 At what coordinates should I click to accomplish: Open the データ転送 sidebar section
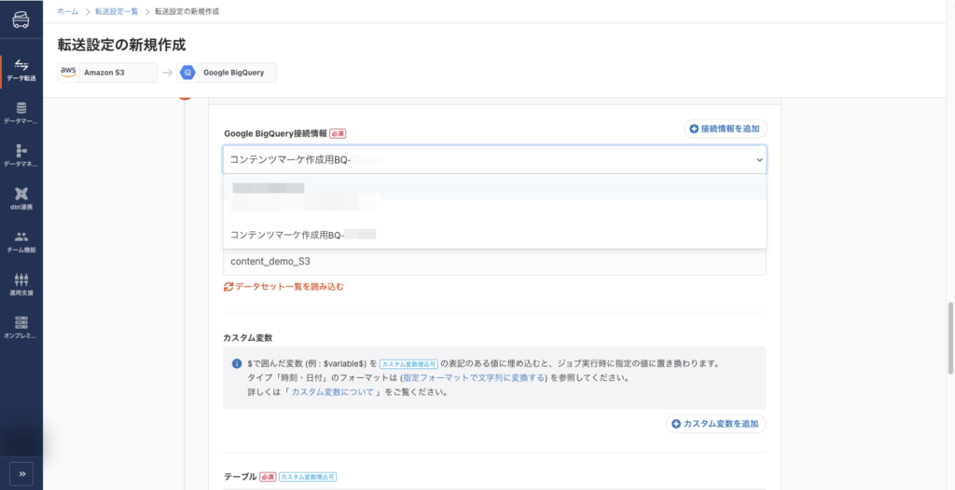[21, 70]
